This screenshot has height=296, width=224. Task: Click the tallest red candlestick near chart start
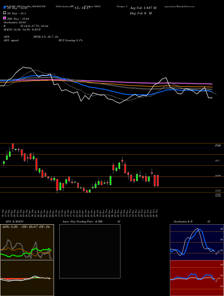pos(36,164)
